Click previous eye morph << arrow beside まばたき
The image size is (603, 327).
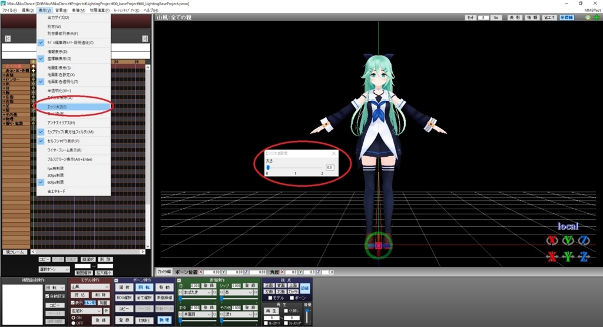tap(181, 292)
